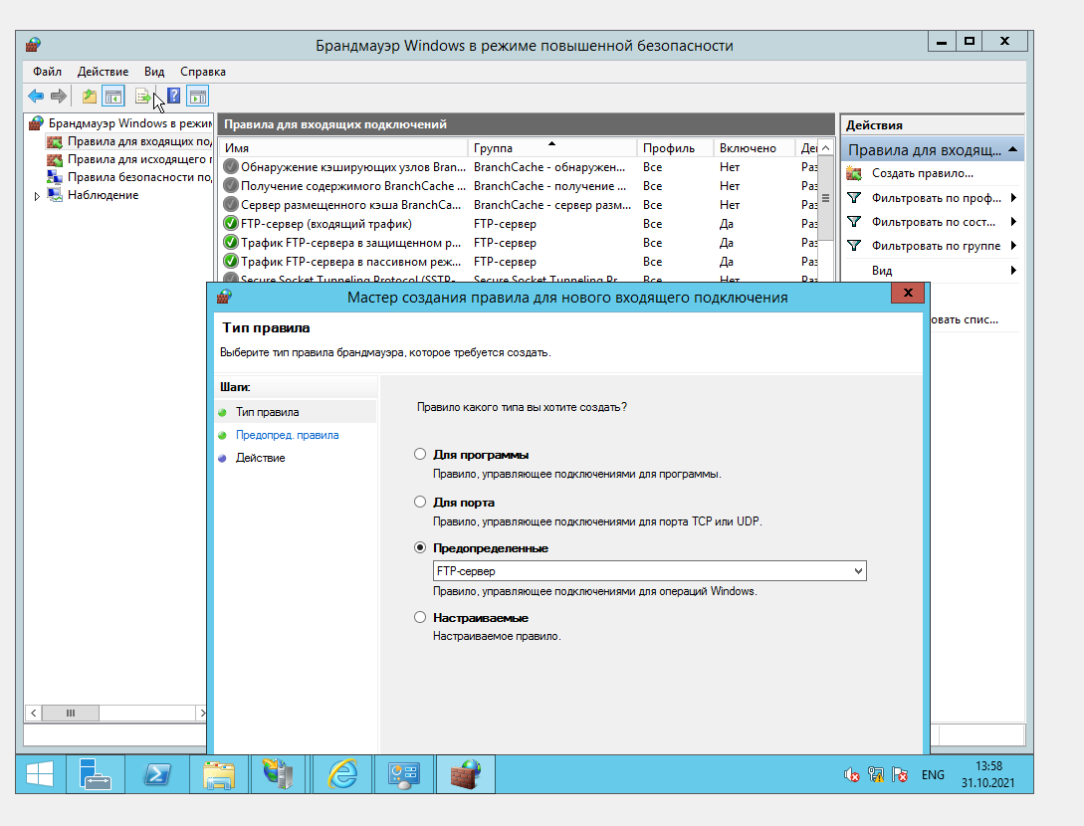The image size is (1084, 826).
Task: Open Server Manager from the taskbar
Action: click(x=96, y=774)
